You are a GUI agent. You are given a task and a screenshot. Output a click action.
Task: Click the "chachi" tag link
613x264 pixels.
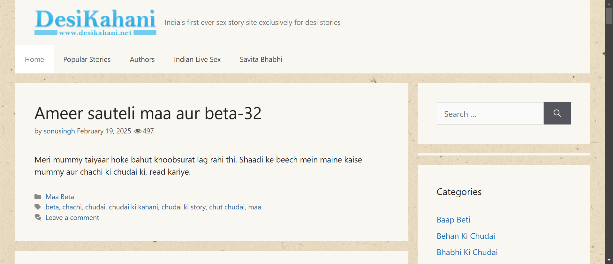tap(72, 207)
